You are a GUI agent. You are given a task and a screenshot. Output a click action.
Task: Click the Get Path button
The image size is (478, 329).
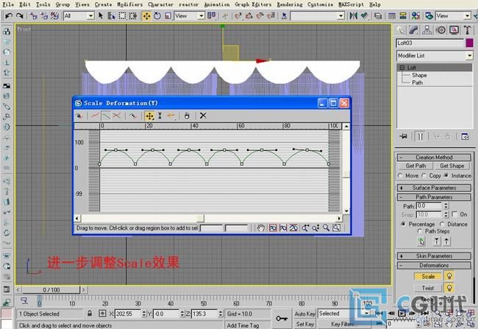click(415, 166)
